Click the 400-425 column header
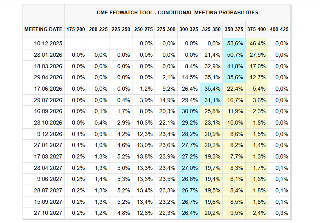 [279, 29]
